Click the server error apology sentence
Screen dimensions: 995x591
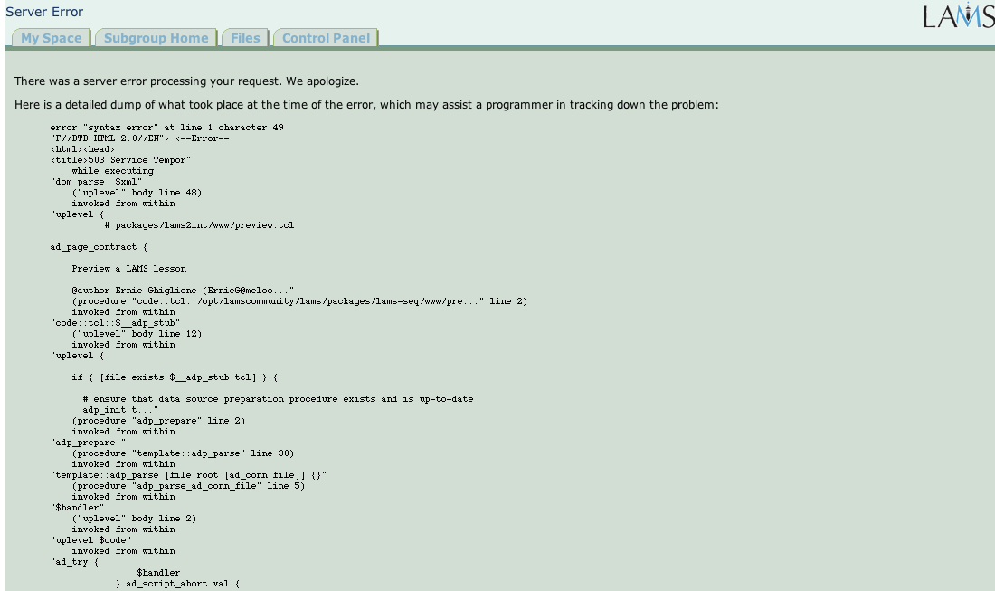[x=186, y=81]
